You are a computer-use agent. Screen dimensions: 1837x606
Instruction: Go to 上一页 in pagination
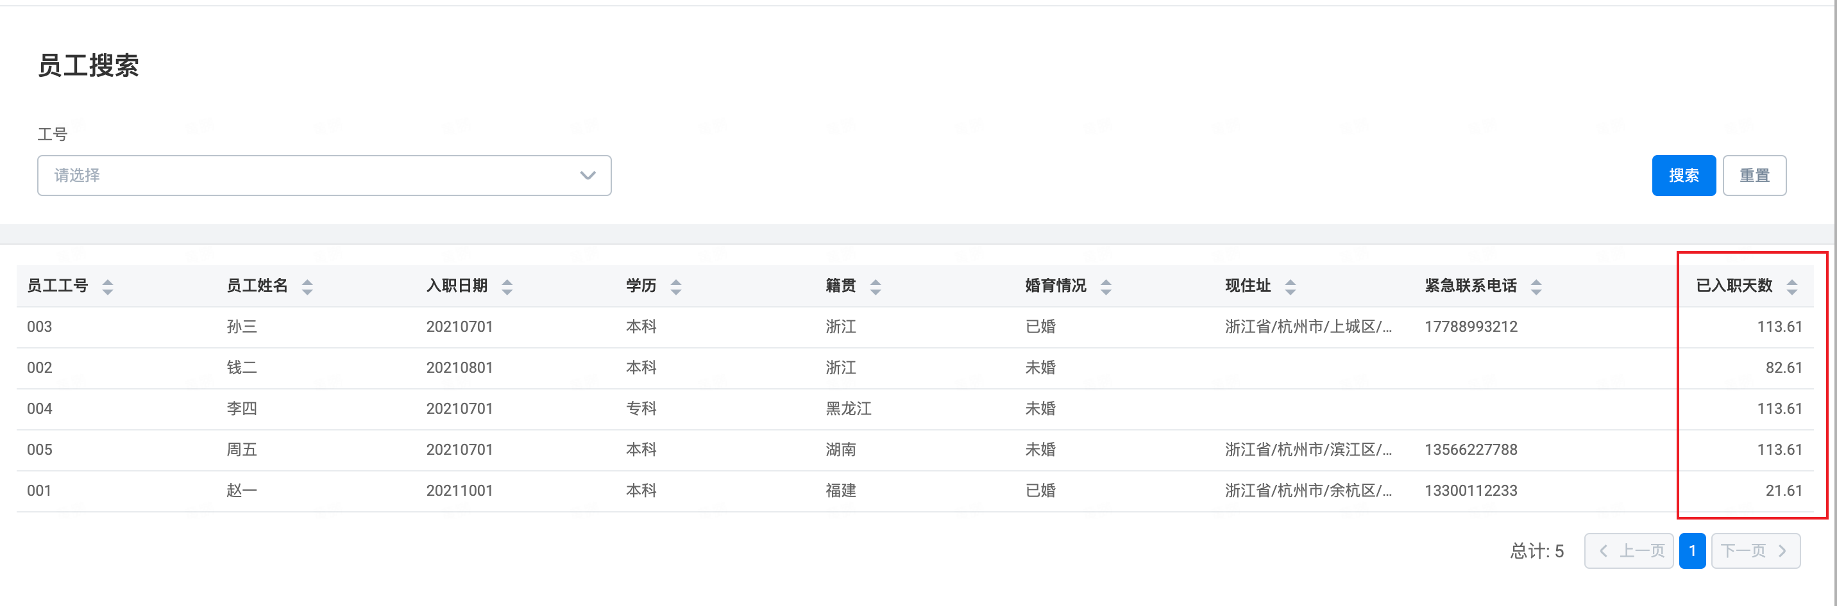coord(1629,550)
